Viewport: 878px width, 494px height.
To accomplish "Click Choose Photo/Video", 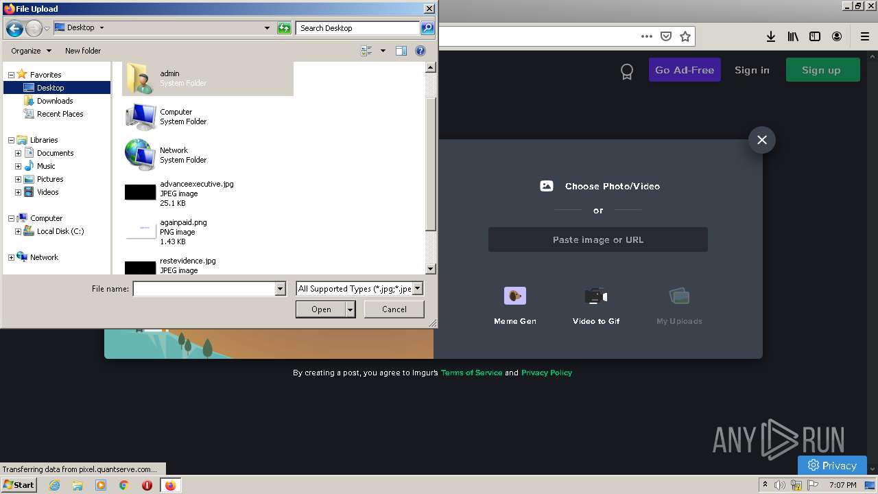I will click(x=600, y=186).
